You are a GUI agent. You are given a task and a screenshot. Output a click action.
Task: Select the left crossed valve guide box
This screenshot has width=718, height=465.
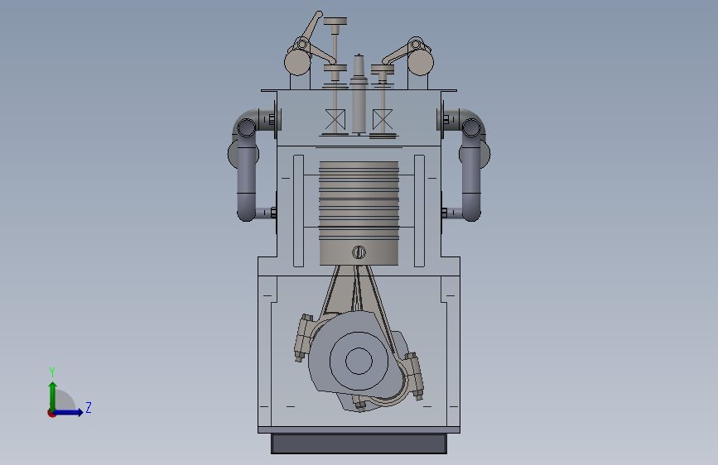click(x=335, y=120)
